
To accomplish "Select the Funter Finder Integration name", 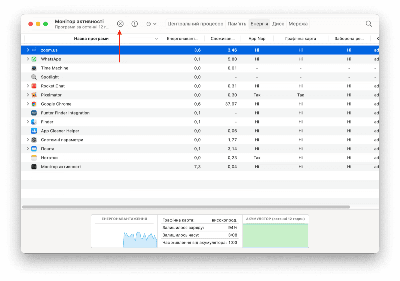I will coord(65,113).
